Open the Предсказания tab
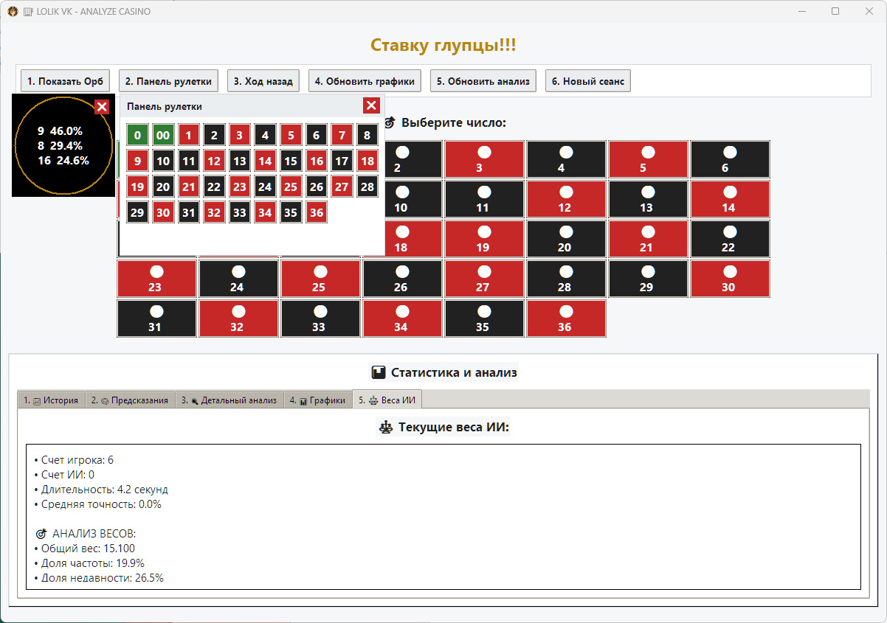887x623 pixels. 131,400
